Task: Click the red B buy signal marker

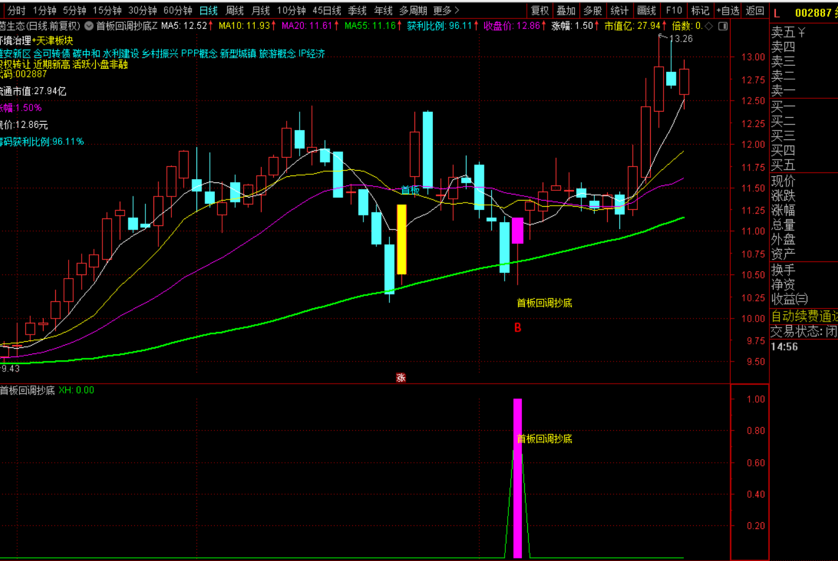Action: (518, 328)
